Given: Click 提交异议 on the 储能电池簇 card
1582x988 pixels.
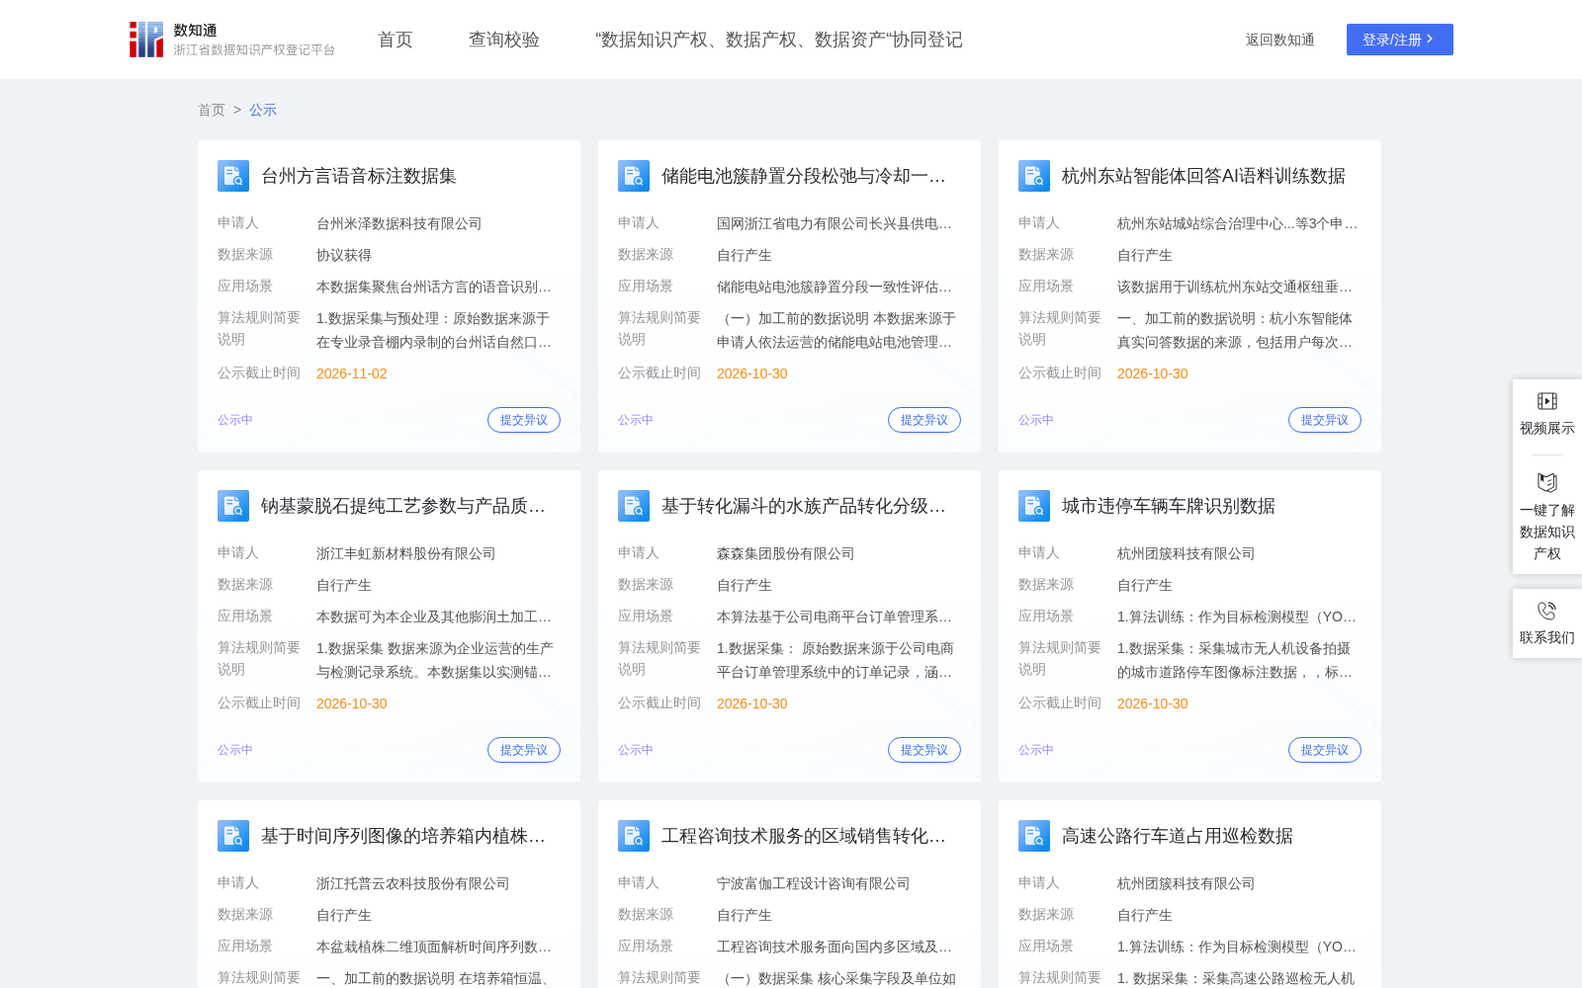Looking at the screenshot, I should (924, 420).
